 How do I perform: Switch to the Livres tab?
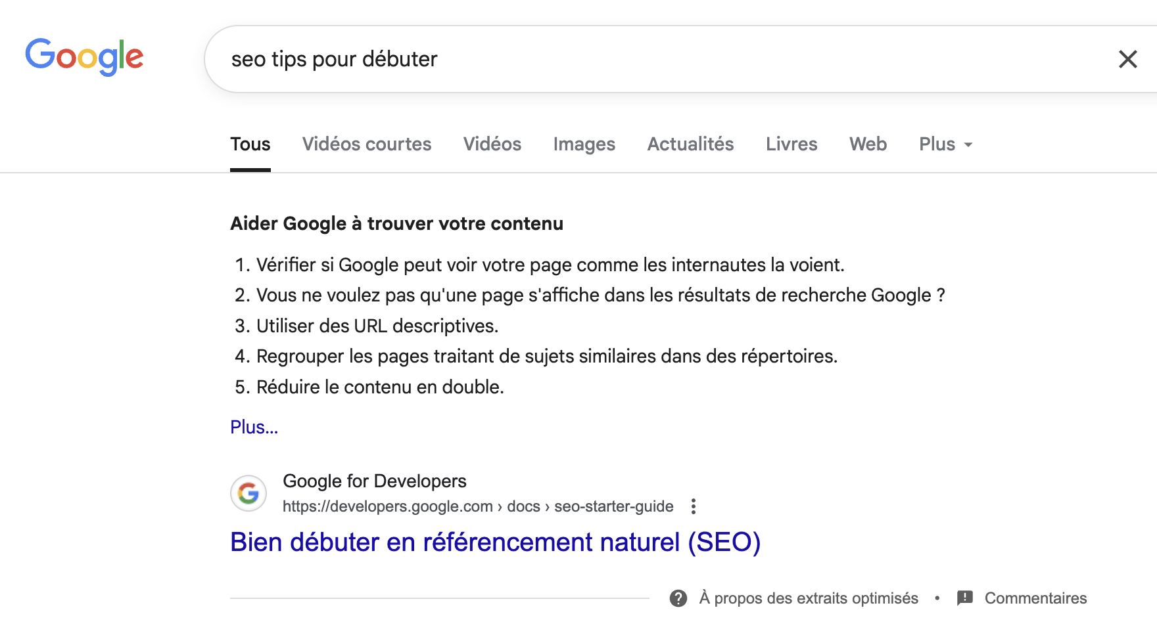pos(791,144)
